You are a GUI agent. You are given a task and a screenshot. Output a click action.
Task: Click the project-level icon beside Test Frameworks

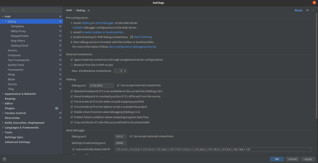(60, 60)
